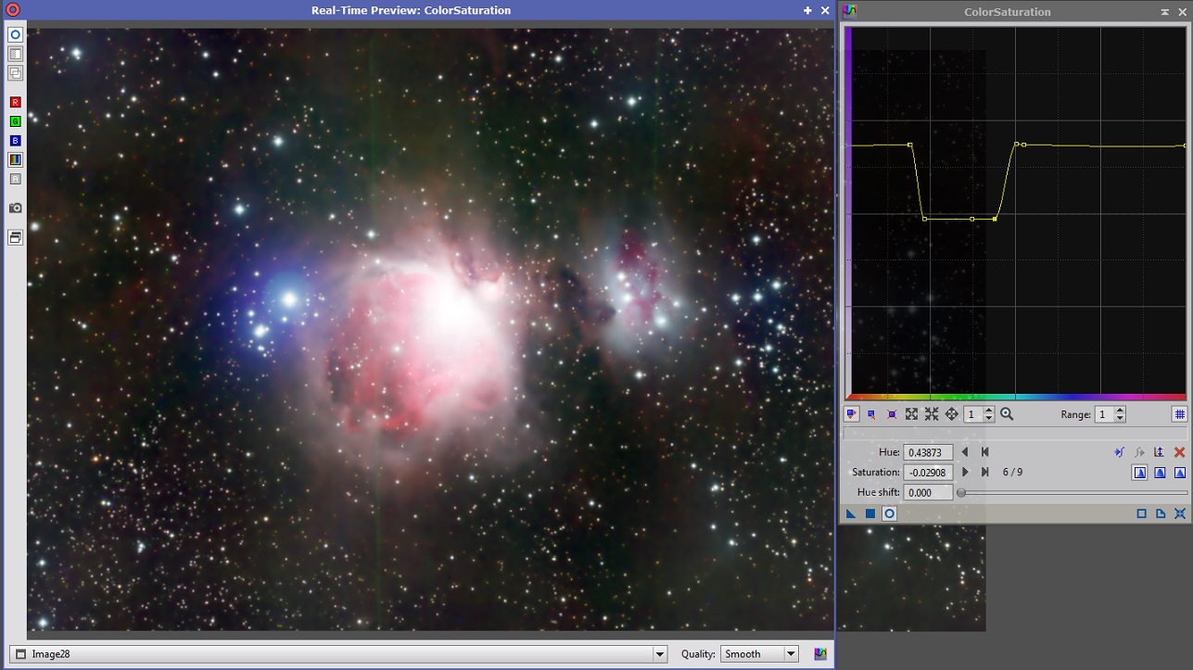Go to previous curve point

click(965, 452)
